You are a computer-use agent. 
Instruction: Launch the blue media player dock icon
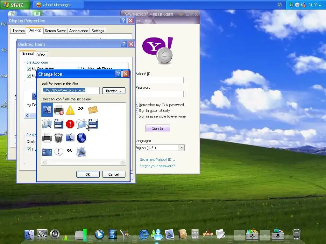[x=99, y=234]
